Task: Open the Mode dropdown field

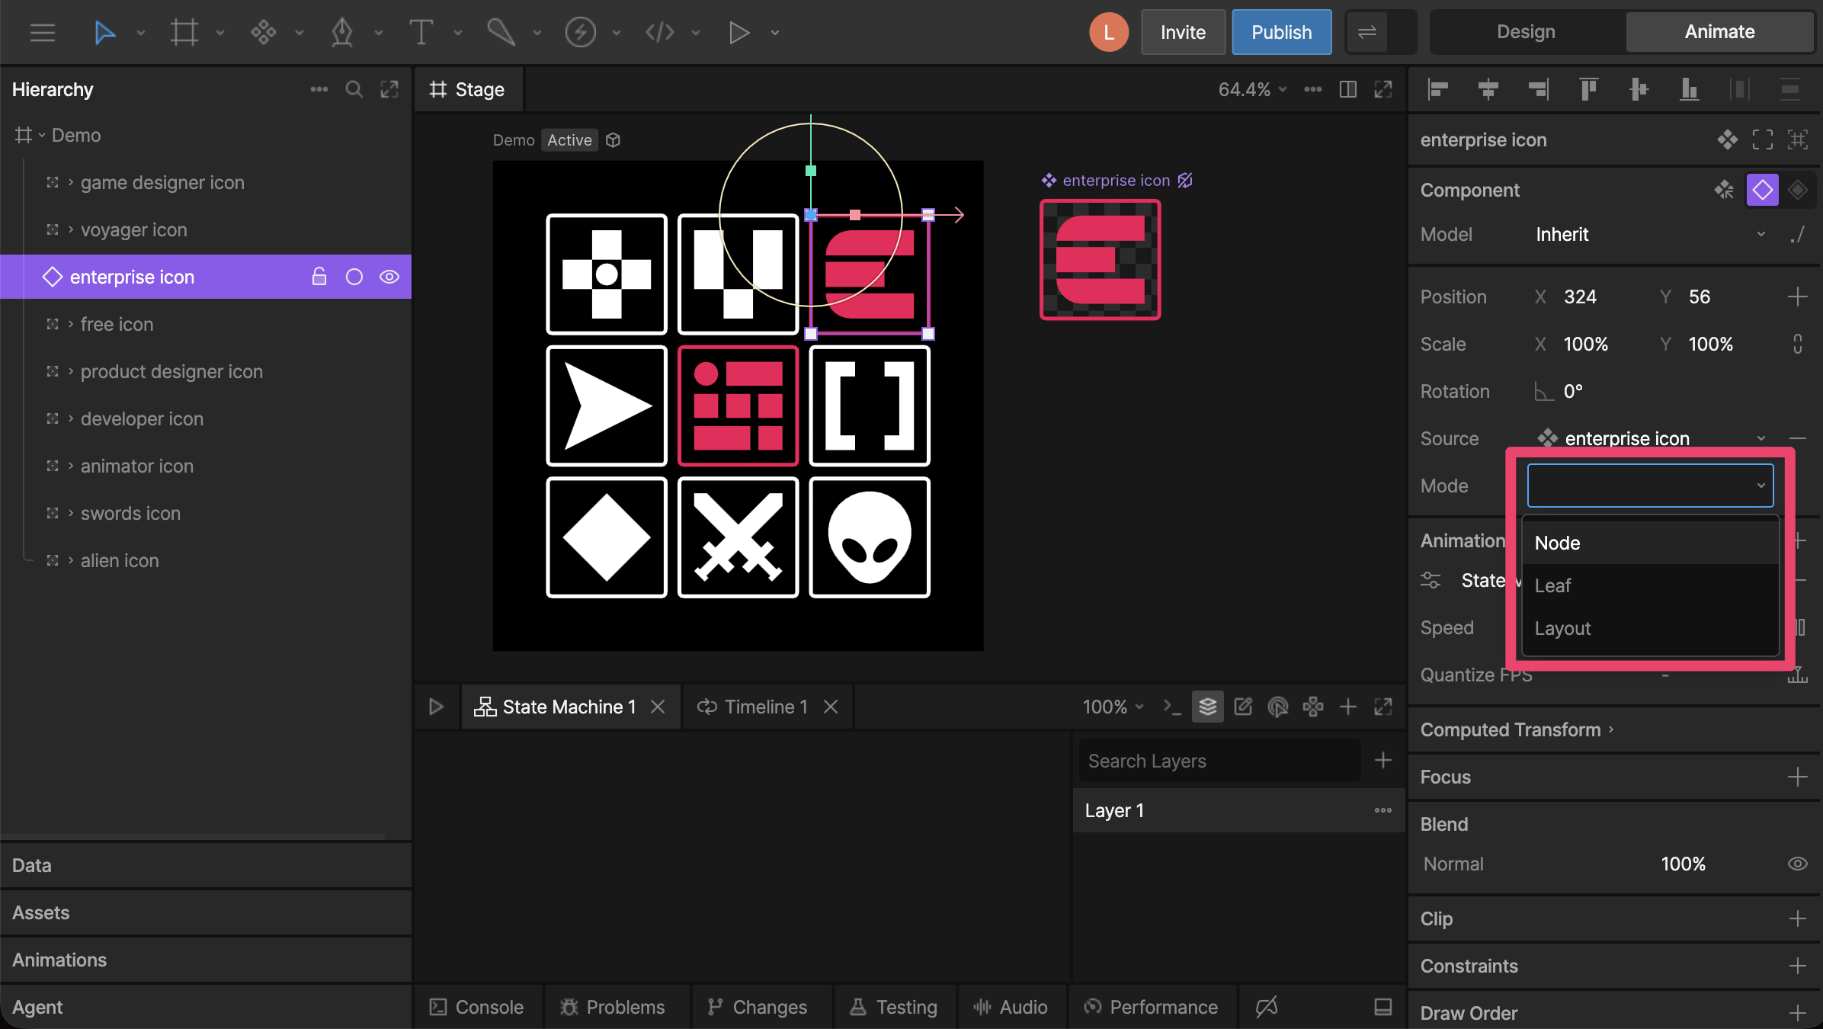Action: click(x=1650, y=486)
